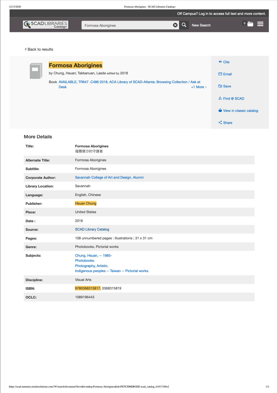Select the Date value 2018 in details
The width and height of the screenshot is (278, 393).
79,221
